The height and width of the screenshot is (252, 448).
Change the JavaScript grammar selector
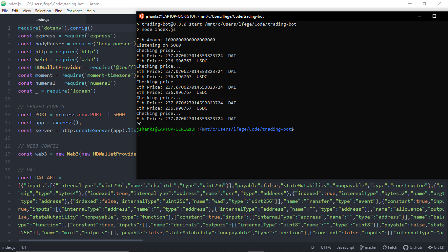click(346, 247)
